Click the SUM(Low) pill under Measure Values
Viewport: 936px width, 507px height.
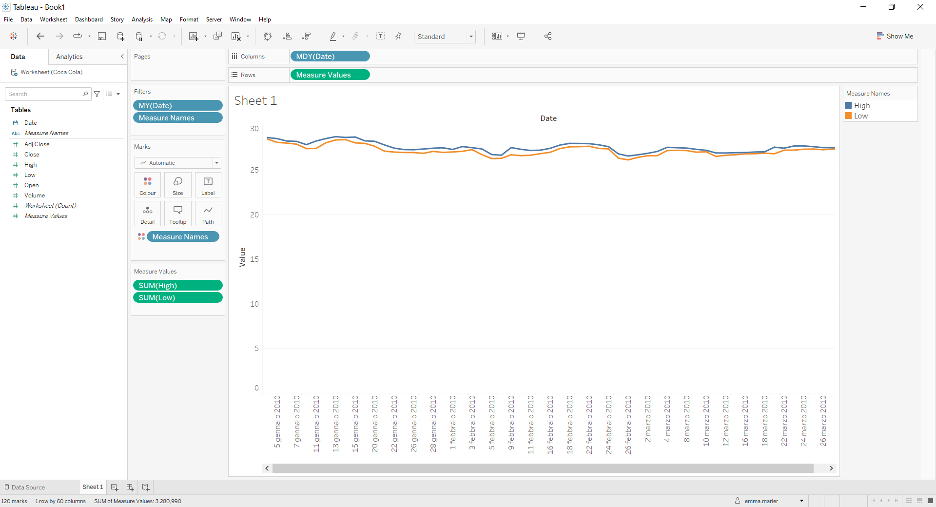click(177, 297)
